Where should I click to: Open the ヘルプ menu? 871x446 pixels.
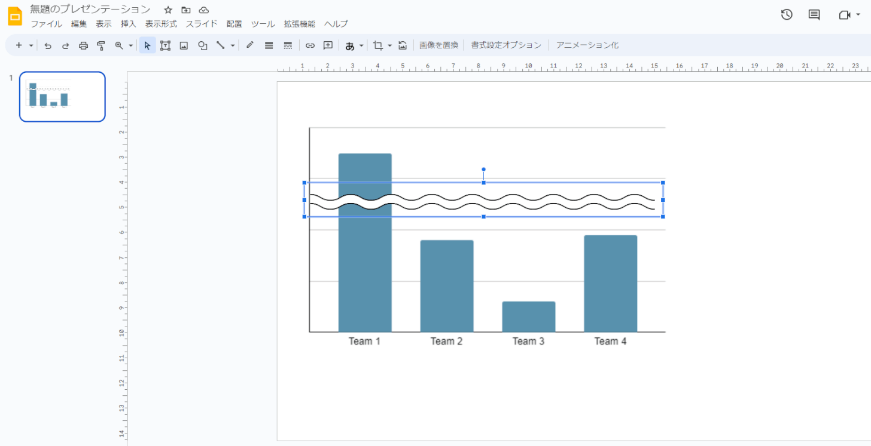click(336, 24)
